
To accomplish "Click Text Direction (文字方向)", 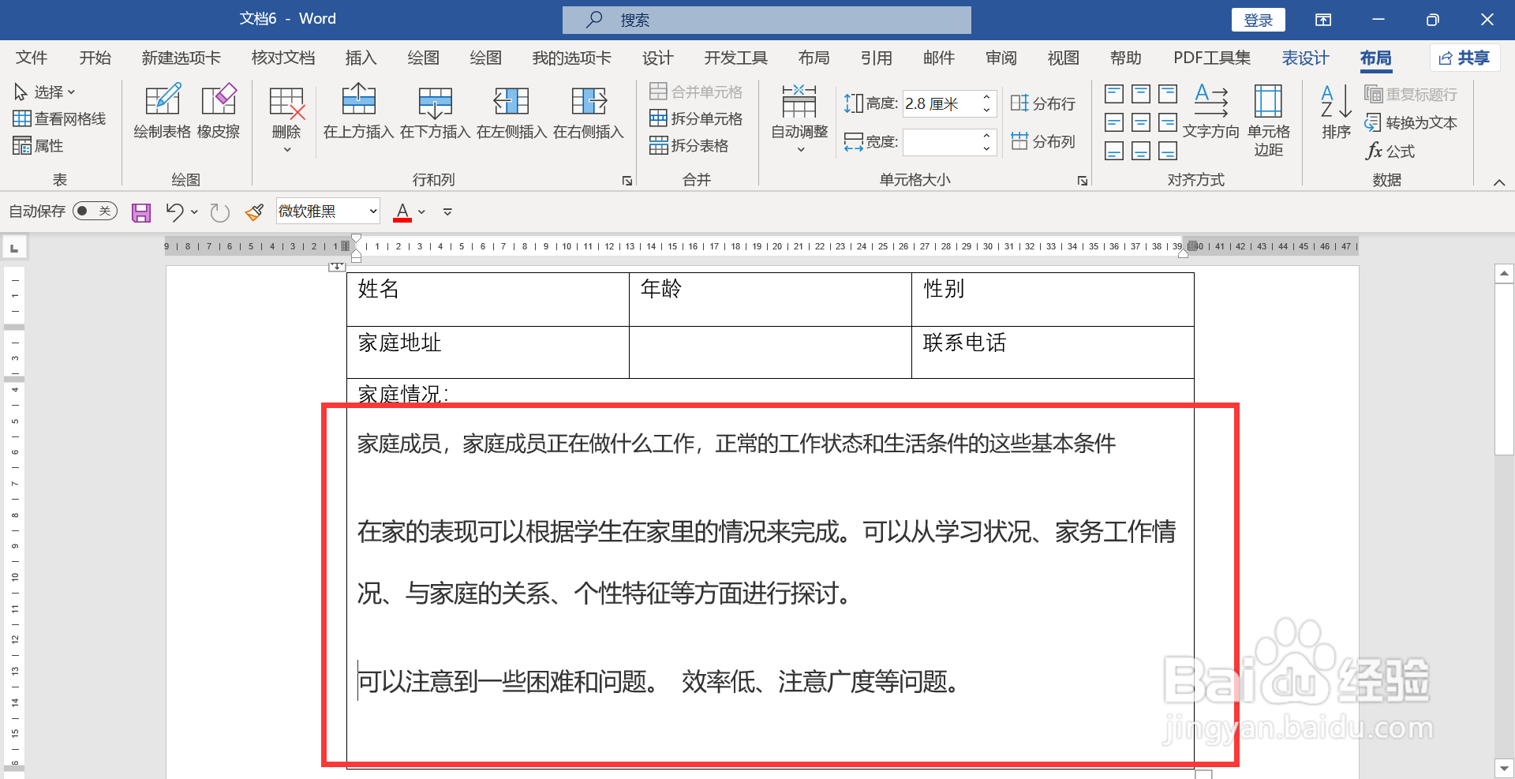I will [1211, 111].
